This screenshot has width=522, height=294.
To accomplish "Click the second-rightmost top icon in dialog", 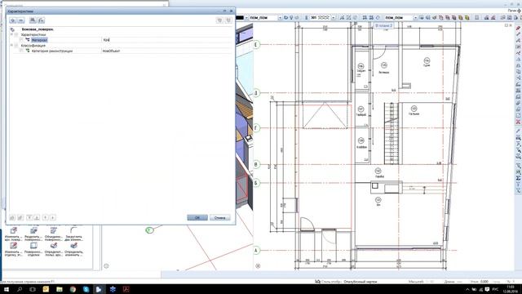I will pos(219,20).
